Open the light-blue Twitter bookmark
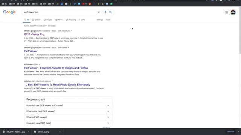The height and width of the screenshot is (135, 241). pyautogui.click(x=79, y=4)
